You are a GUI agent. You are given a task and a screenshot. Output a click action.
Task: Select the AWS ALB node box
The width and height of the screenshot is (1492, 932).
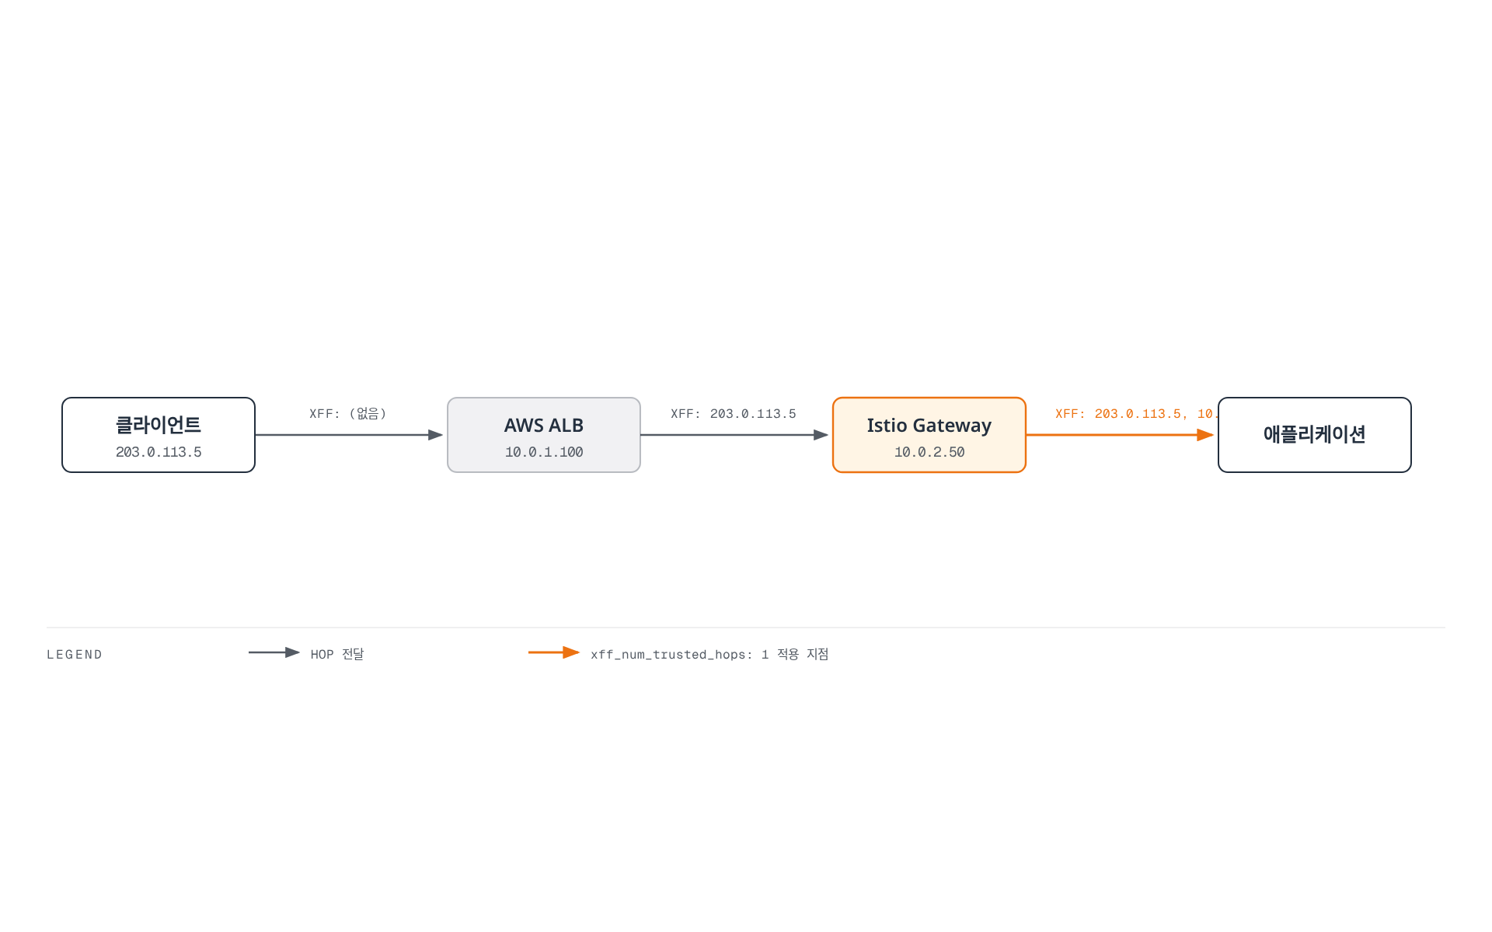pos(544,435)
